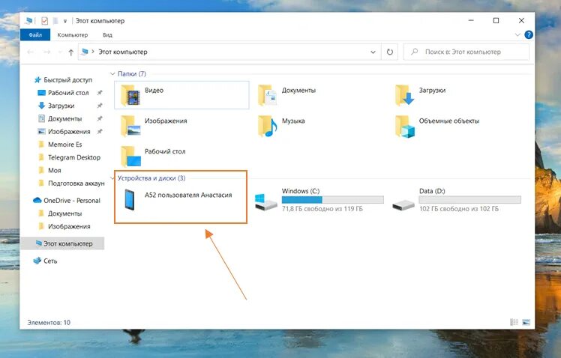The height and width of the screenshot is (358, 561).
Task: Open the Загрузки folder in Папки section
Action: coord(405,96)
